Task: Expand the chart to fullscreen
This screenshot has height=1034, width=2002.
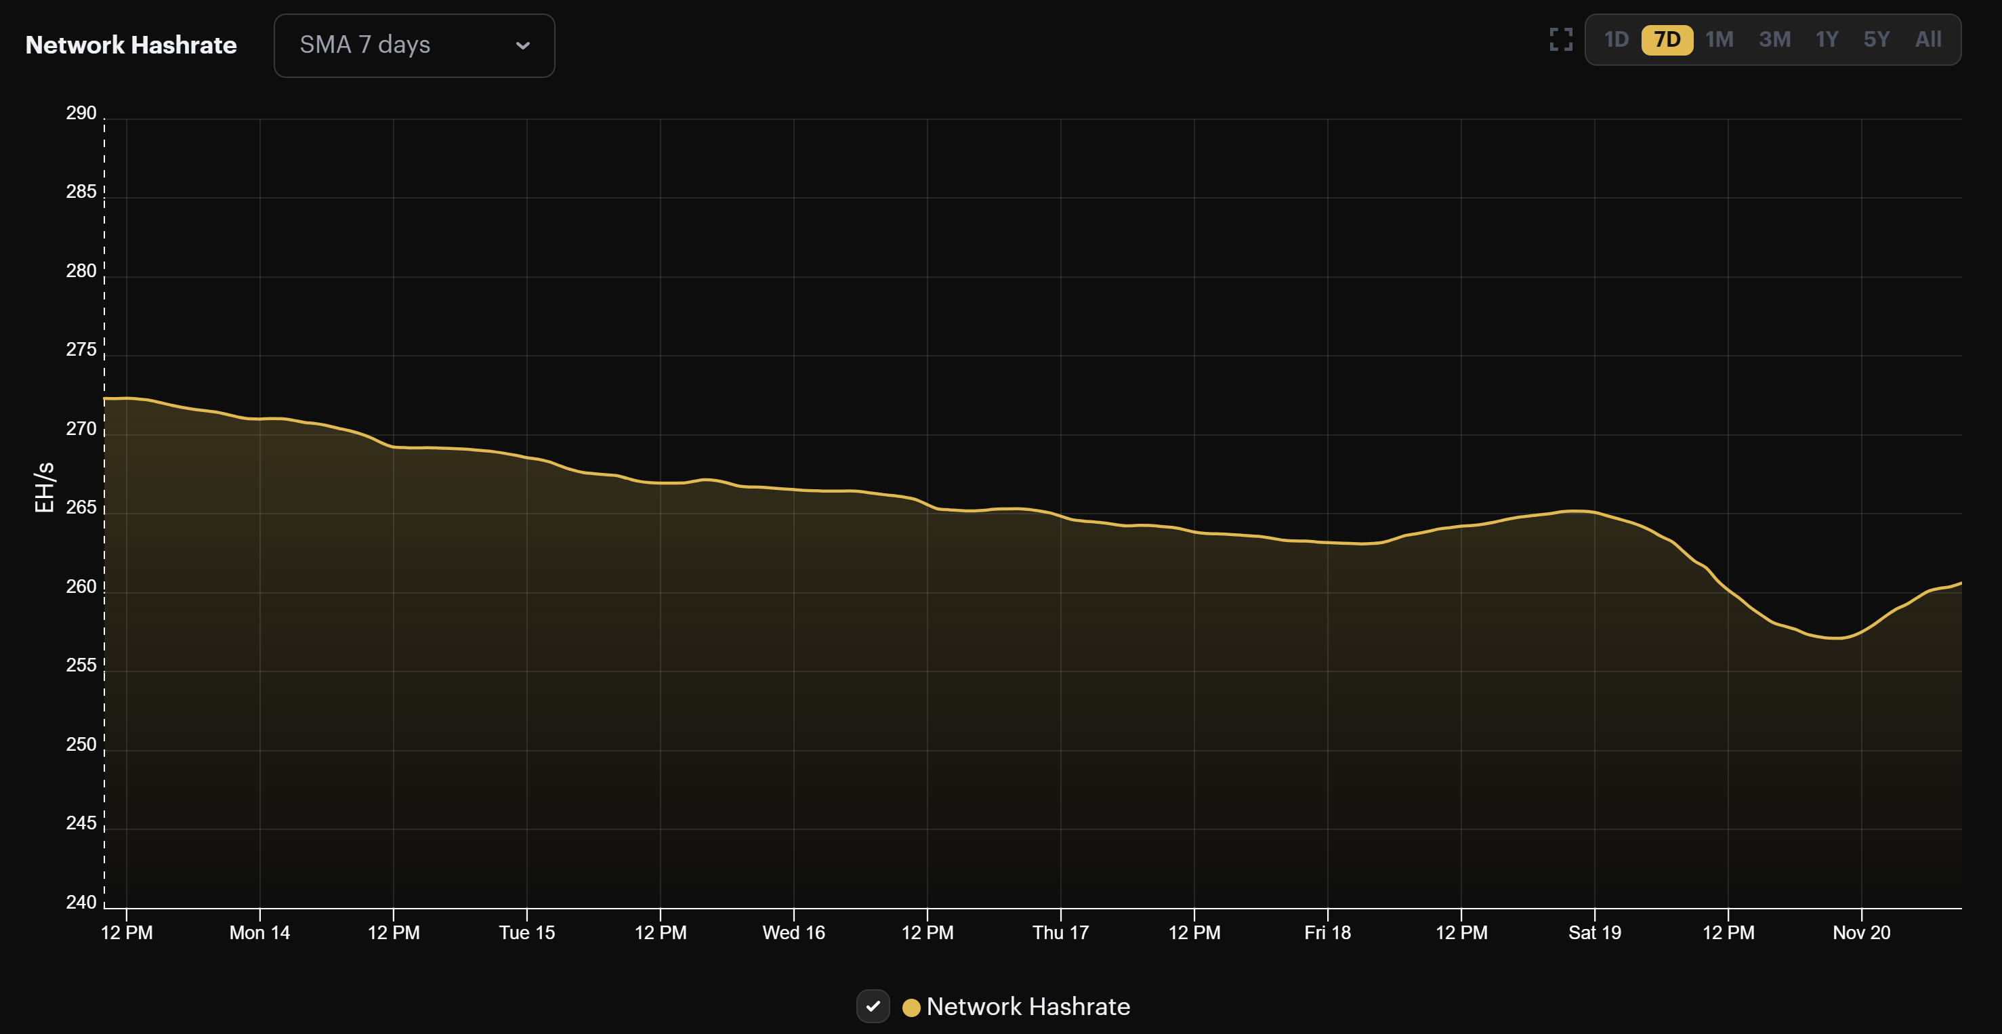Action: click(x=1560, y=40)
